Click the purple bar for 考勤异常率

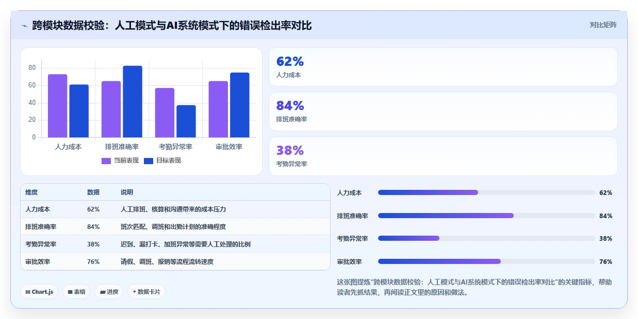coord(165,113)
